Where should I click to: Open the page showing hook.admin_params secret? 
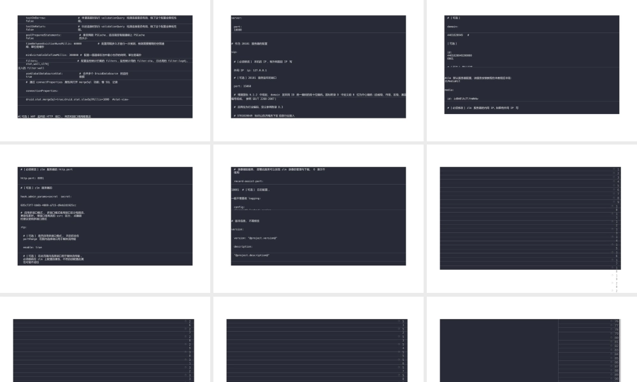[x=106, y=216]
